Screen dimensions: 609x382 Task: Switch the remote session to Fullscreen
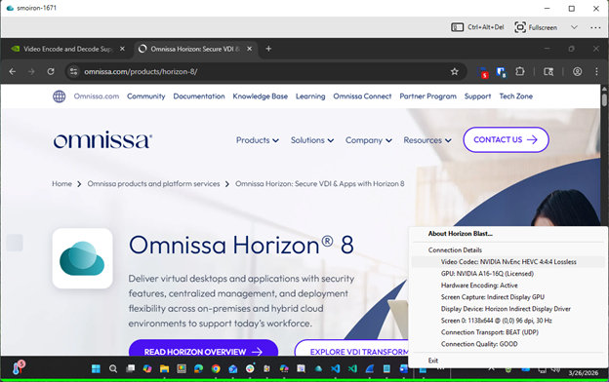point(536,27)
